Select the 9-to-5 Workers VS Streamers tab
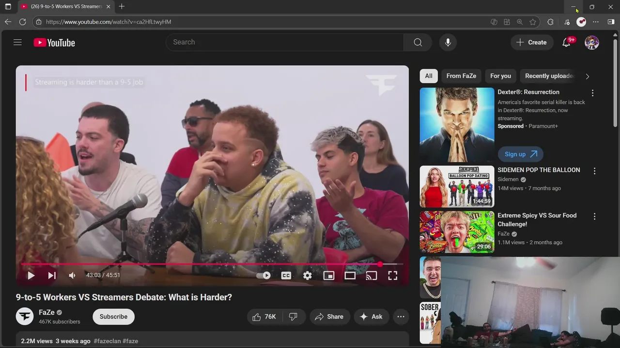 [x=66, y=7]
